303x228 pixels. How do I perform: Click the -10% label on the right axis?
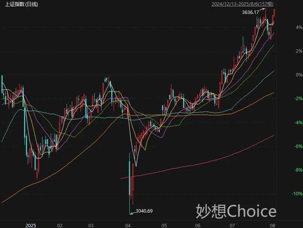click(297, 194)
